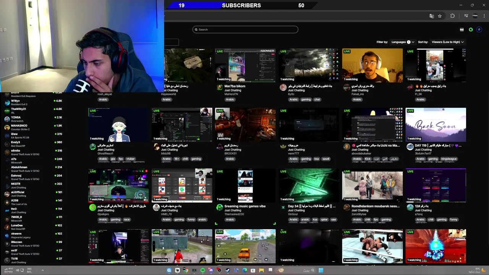This screenshot has height=275, width=489.
Task: Open the browser profile avatar
Action: click(475, 16)
